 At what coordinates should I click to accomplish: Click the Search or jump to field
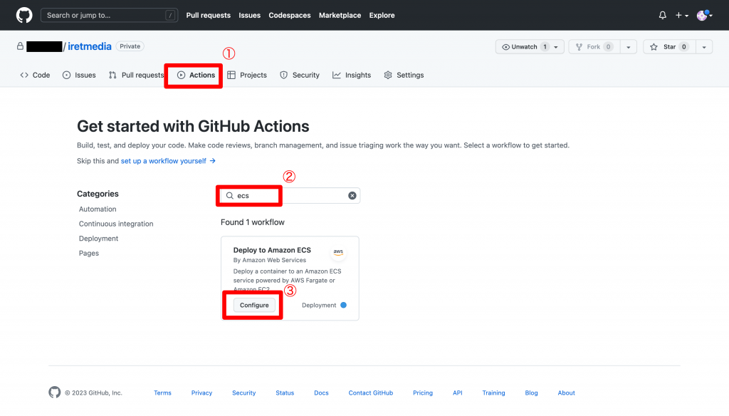(108, 15)
